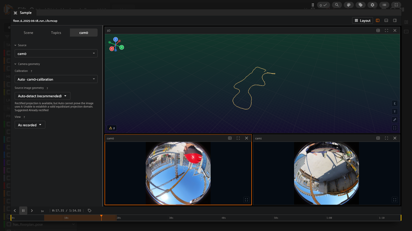This screenshot has height=231, width=412.
Task: Step to previous frame
Action: click(x=15, y=210)
